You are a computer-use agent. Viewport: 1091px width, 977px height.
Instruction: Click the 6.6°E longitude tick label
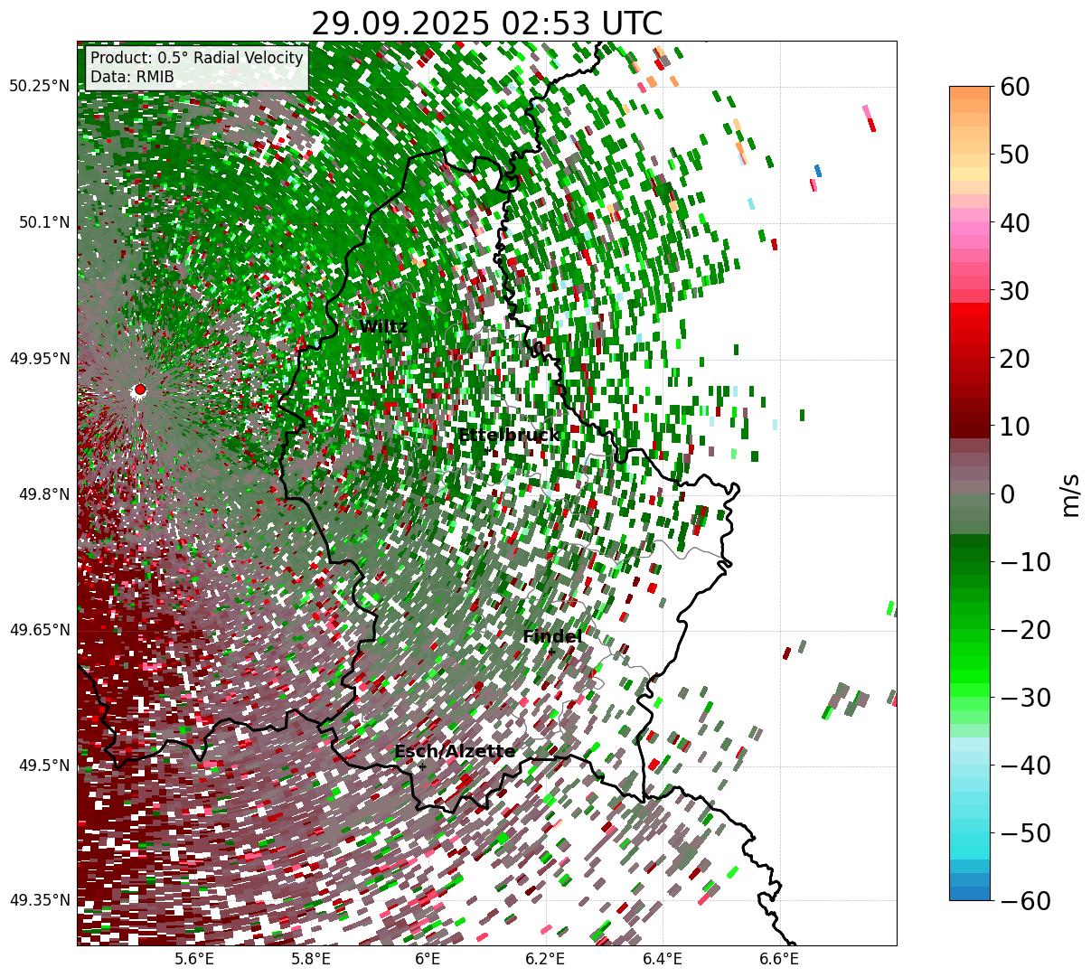tap(779, 959)
